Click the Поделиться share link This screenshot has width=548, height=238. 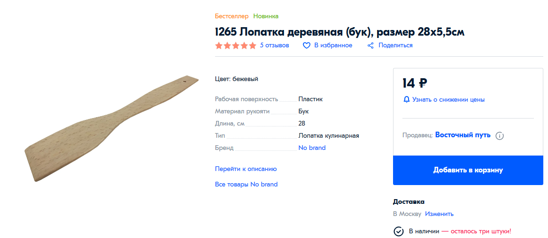[x=395, y=45]
